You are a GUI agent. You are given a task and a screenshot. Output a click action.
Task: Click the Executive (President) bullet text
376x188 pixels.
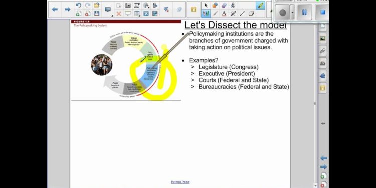[x=227, y=73]
